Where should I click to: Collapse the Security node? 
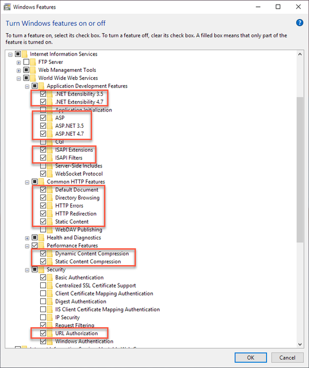coord(27,270)
